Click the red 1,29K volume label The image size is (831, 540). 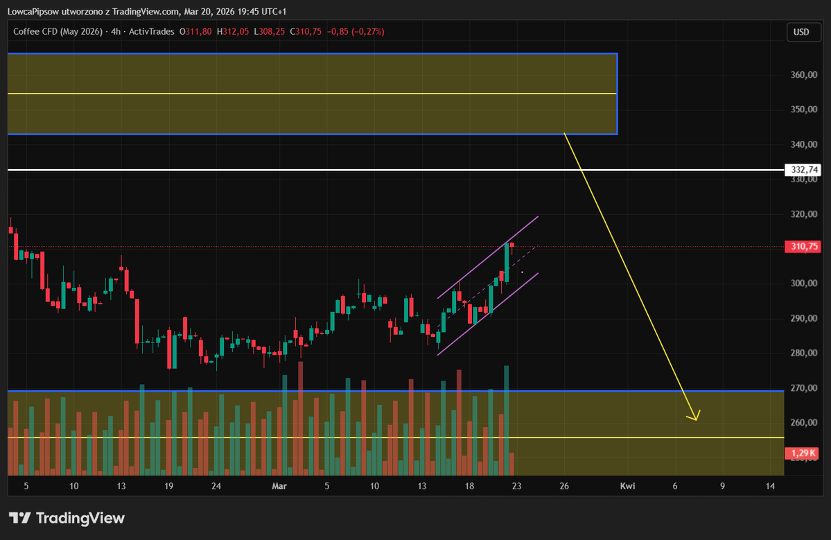(x=803, y=453)
